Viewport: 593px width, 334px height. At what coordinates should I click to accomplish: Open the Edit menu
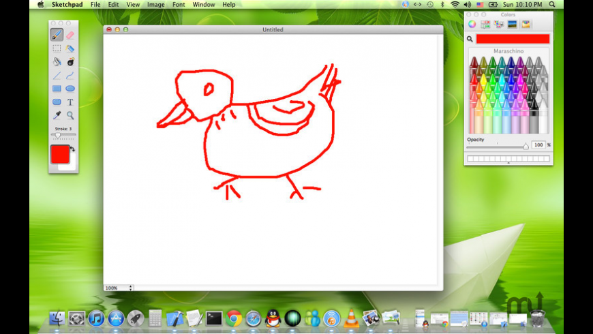pyautogui.click(x=113, y=5)
